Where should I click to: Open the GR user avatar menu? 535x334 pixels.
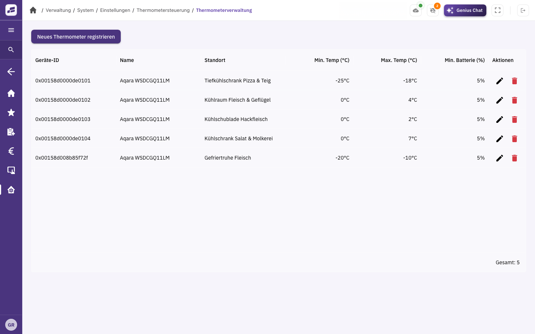click(x=11, y=325)
